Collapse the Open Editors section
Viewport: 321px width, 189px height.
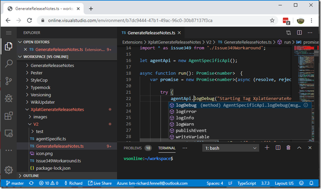20,42
